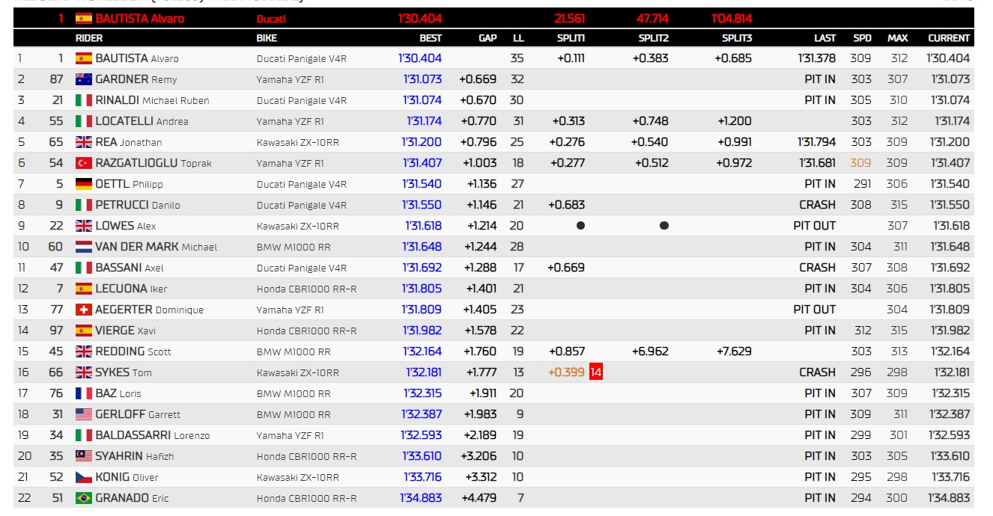Click the PIT OUT status for AEGERTER

815,310
